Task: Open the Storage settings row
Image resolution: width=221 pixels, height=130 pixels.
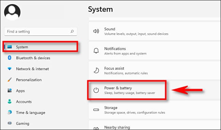Action: point(155,110)
